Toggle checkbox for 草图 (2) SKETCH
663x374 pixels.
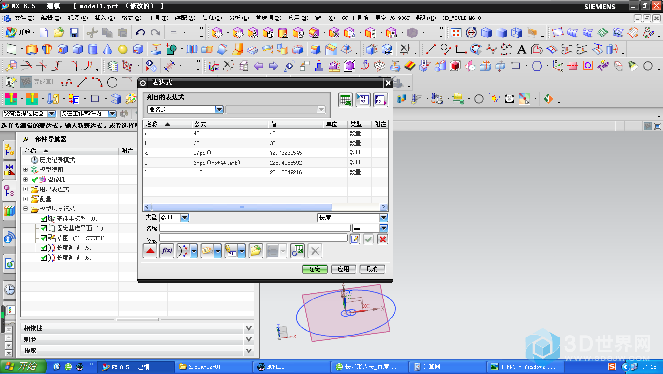click(44, 238)
